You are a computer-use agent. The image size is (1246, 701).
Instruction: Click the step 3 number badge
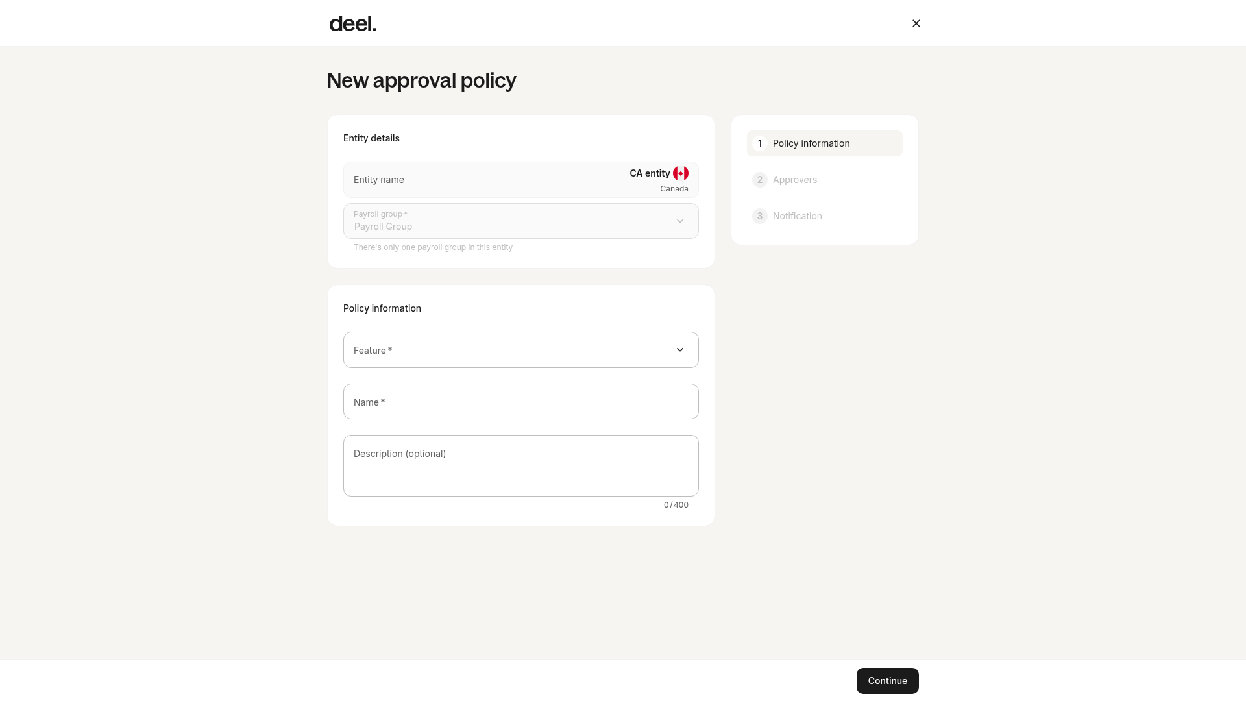759,216
